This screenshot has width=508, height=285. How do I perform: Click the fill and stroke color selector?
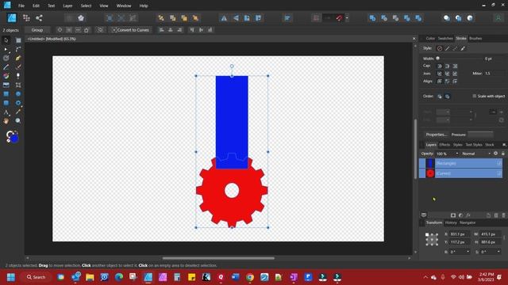13,137
